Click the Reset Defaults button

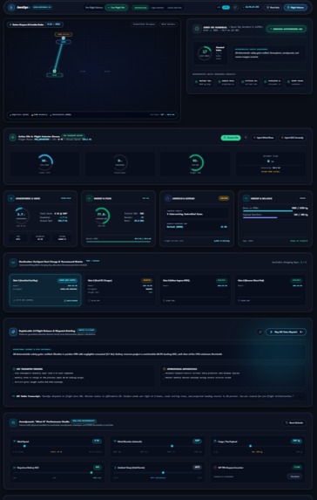[x=294, y=423]
